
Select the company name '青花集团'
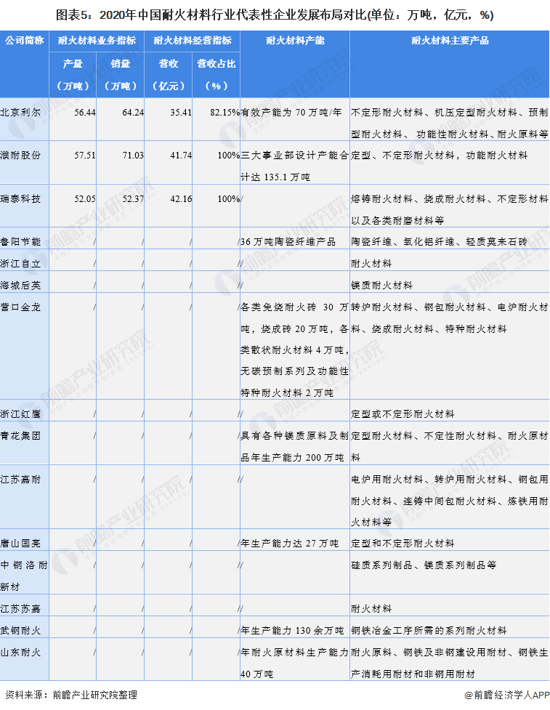click(x=20, y=436)
